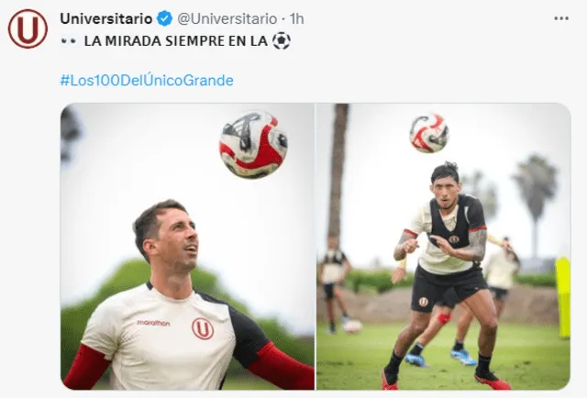Click the eyes emoji before LA MIRADA

(69, 41)
